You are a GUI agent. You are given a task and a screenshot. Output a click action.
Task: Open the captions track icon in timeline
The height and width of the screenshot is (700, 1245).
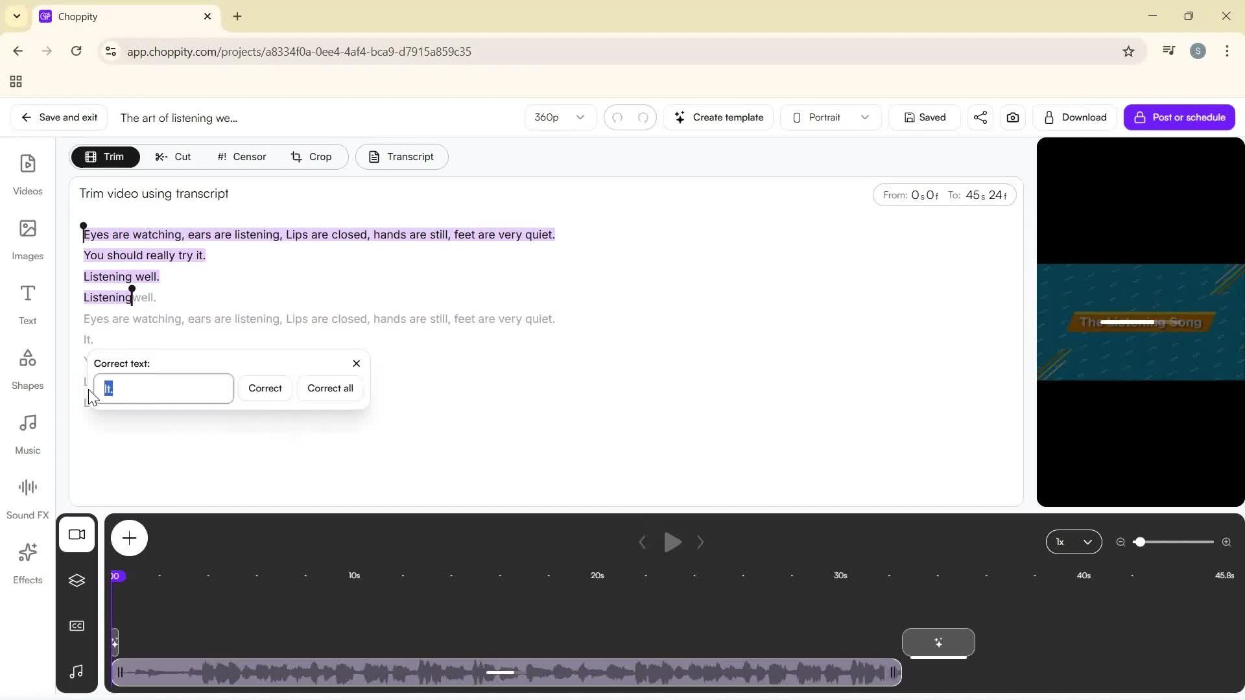coord(77,625)
